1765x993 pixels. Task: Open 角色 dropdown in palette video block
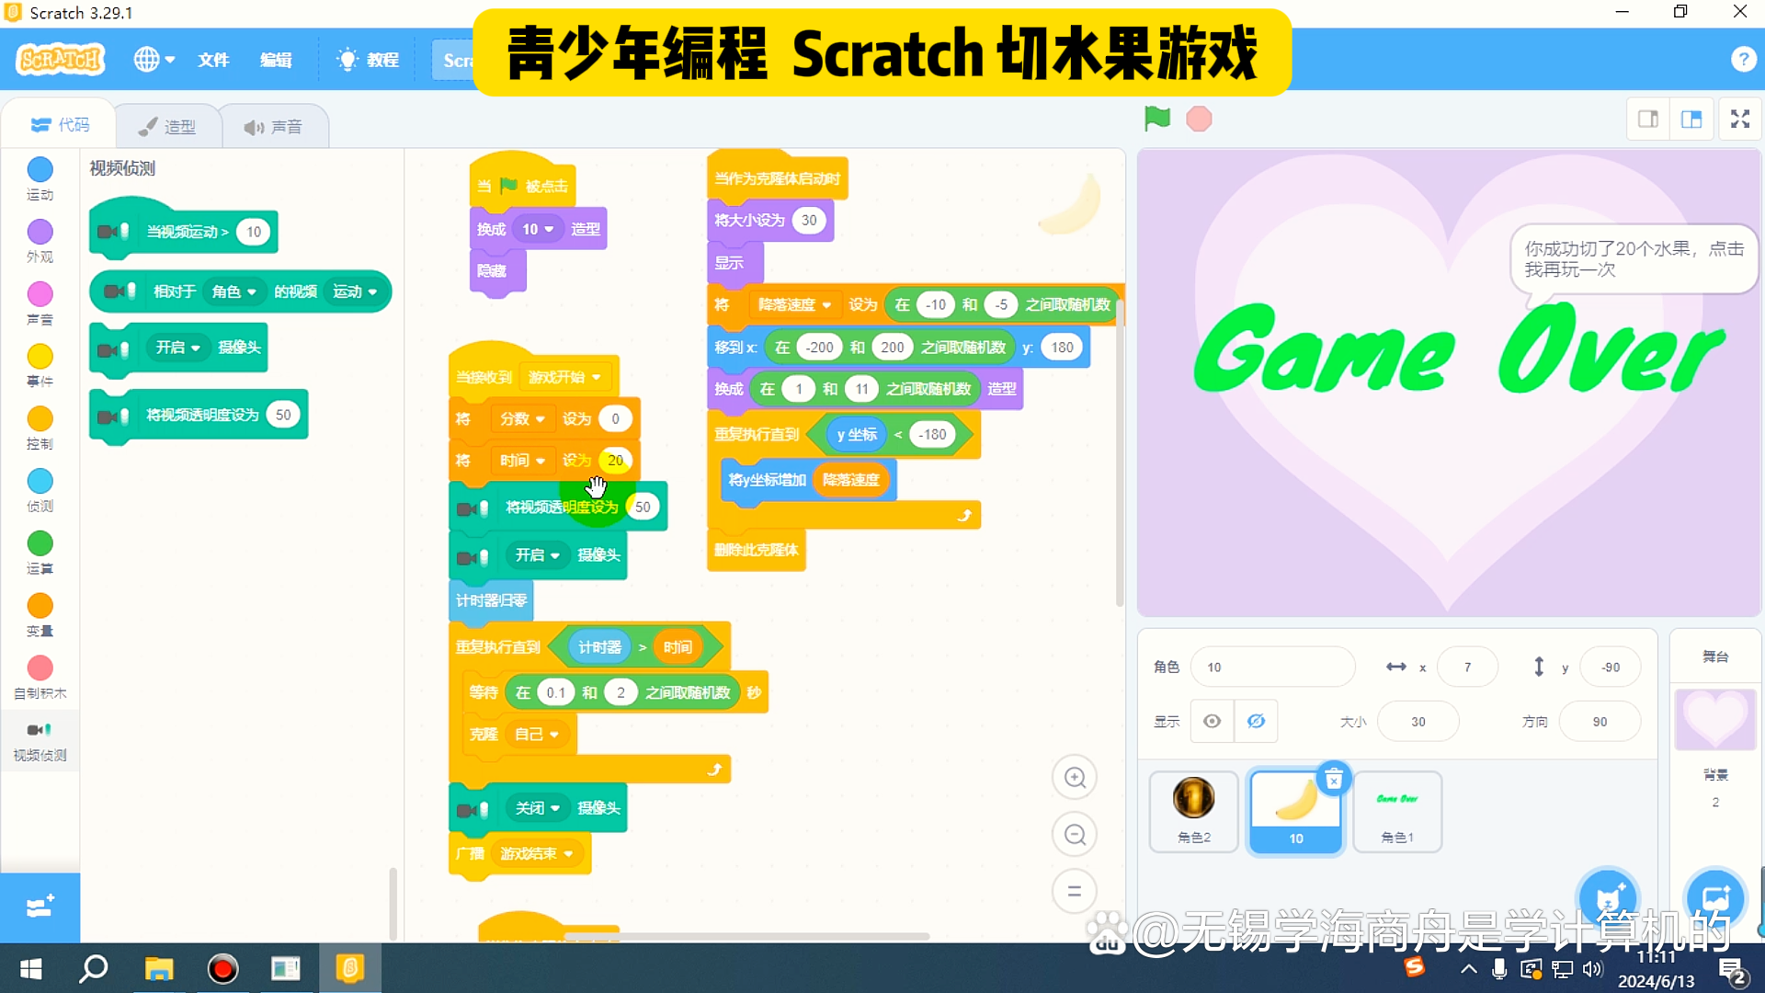tap(233, 291)
